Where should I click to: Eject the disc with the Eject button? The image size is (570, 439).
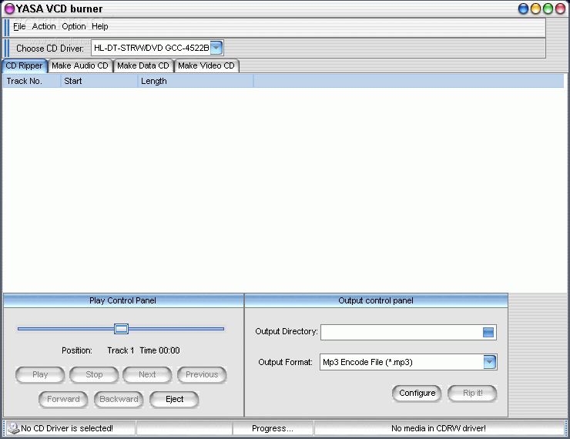point(174,400)
